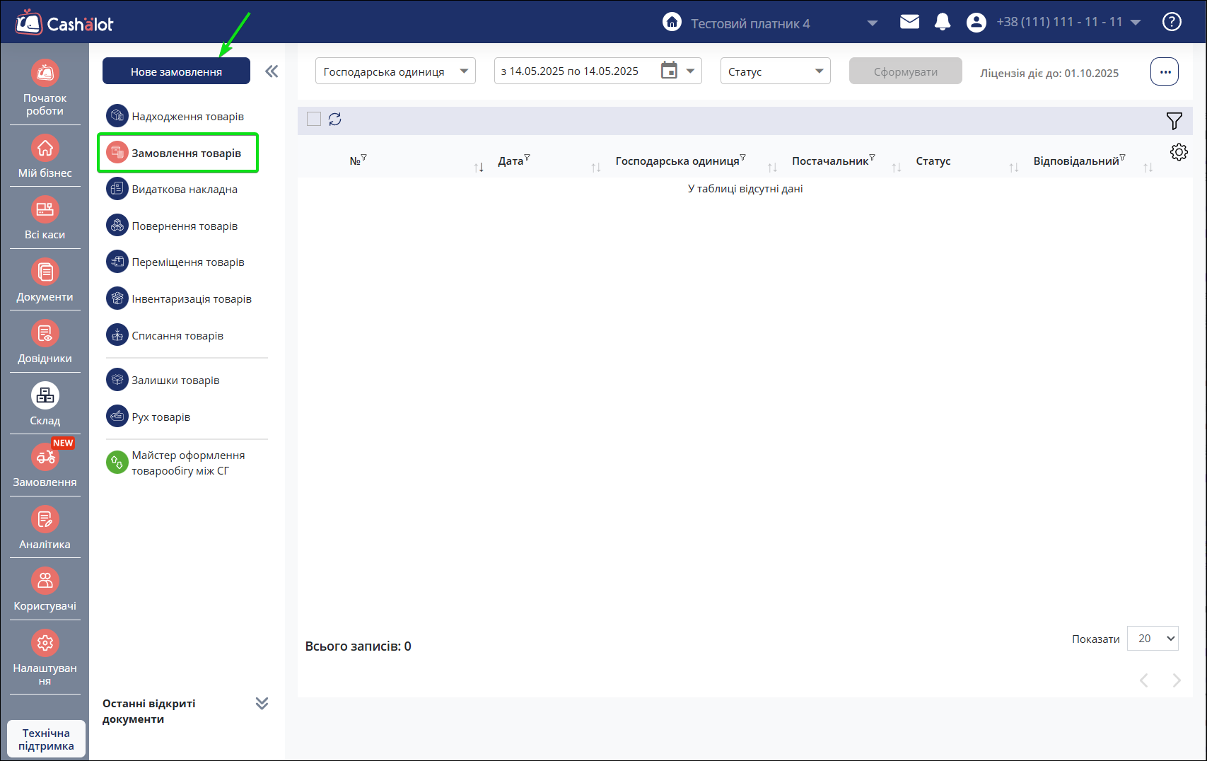Viewport: 1207px width, 761px height.
Task: Toggle the select-all rows checkbox
Action: coord(314,119)
